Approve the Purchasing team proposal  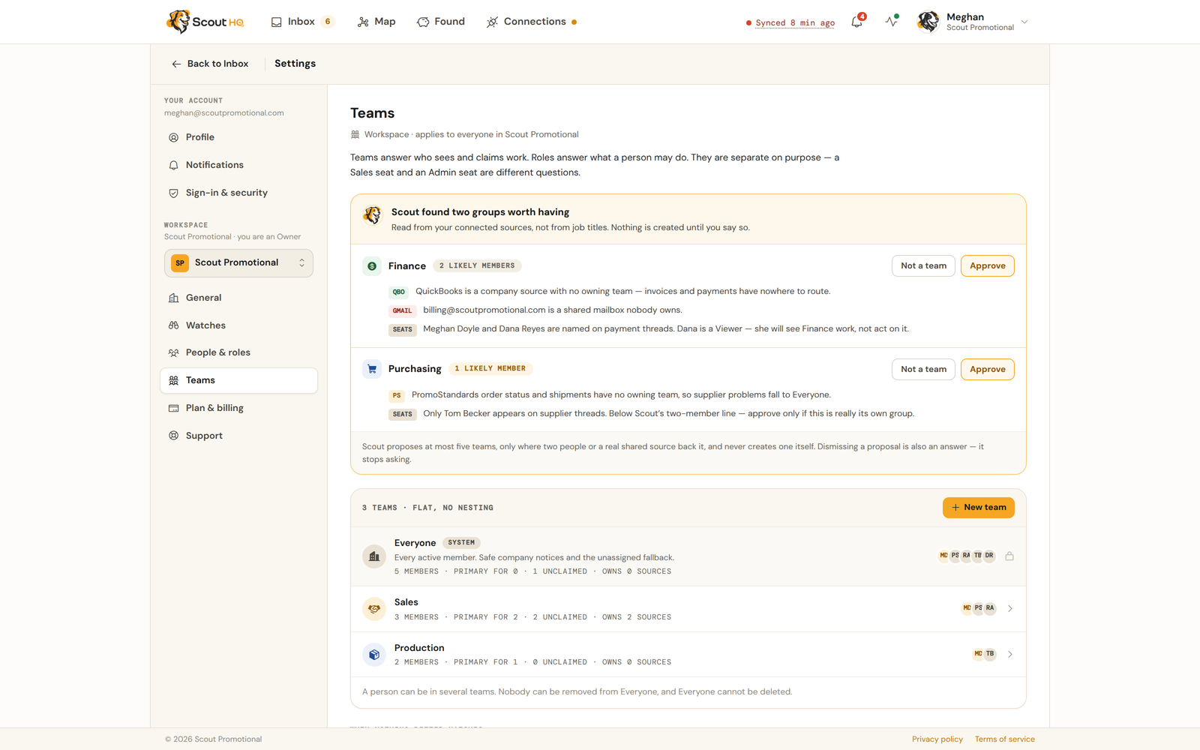pos(987,369)
